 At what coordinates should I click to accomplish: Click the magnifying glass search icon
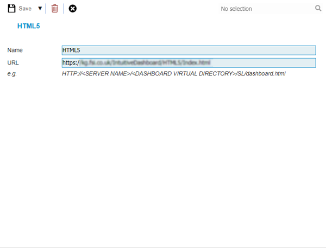coord(318,9)
